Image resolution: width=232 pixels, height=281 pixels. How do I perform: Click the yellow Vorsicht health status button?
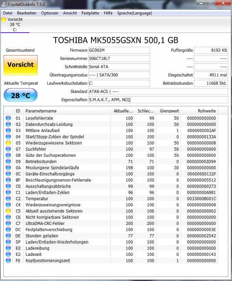(x=21, y=65)
